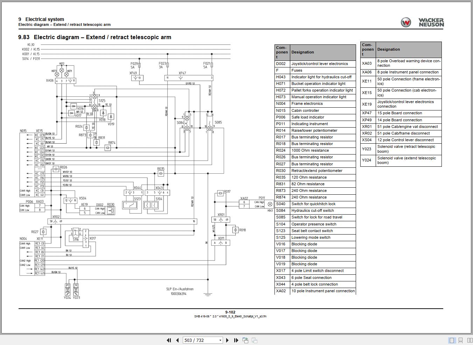The width and height of the screenshot is (473, 345).
Task: Switch to two-page side-by-side view
Action: [x=470, y=340]
